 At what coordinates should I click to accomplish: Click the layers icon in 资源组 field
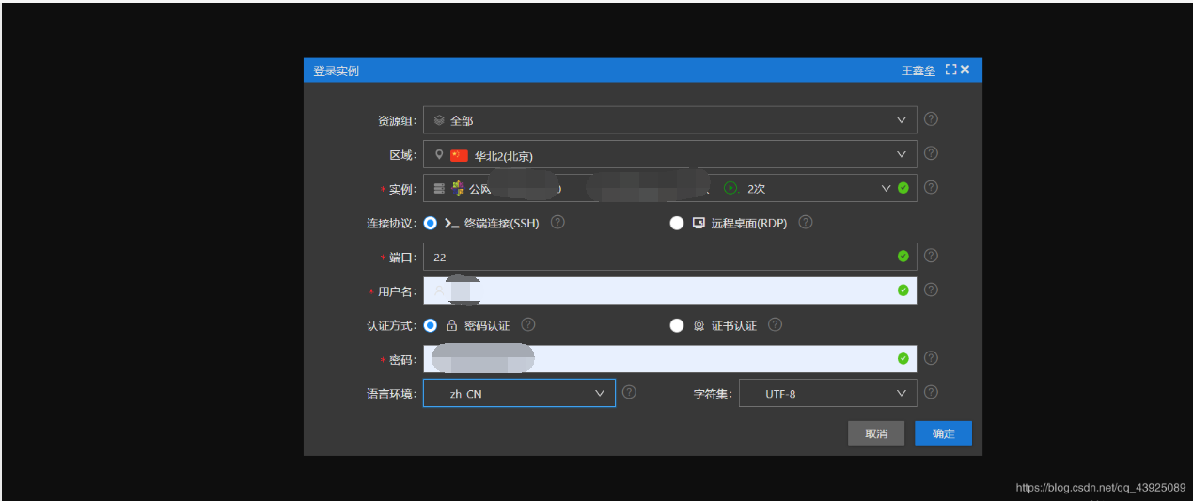click(439, 120)
